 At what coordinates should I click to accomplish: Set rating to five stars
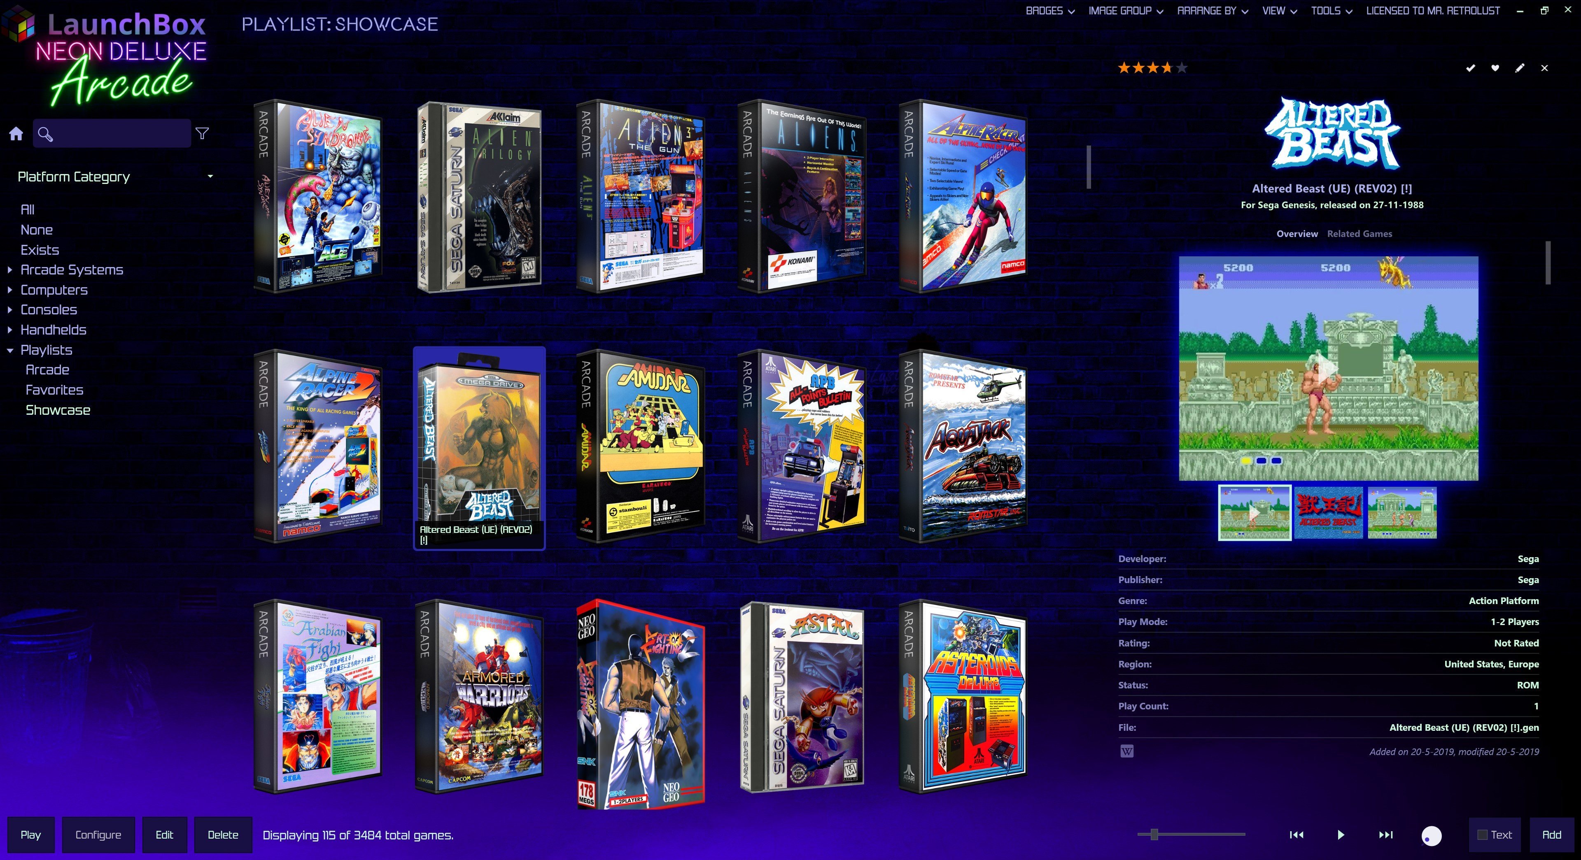coord(1182,68)
